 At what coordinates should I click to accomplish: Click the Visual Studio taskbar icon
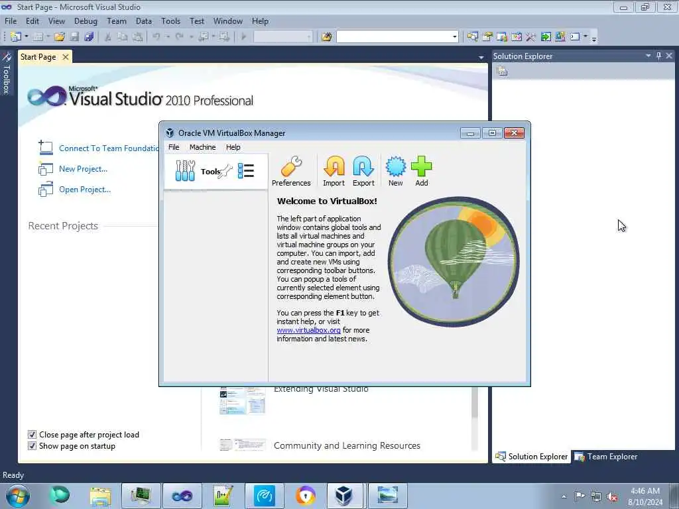click(x=182, y=496)
